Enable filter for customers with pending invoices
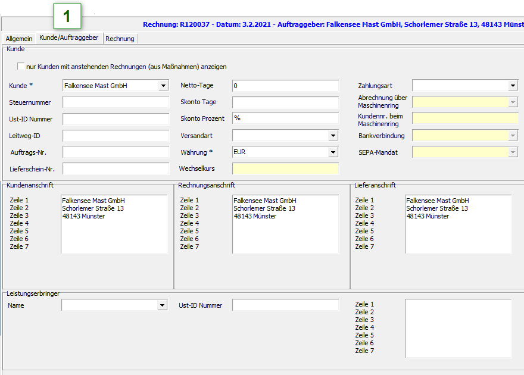 (21, 67)
